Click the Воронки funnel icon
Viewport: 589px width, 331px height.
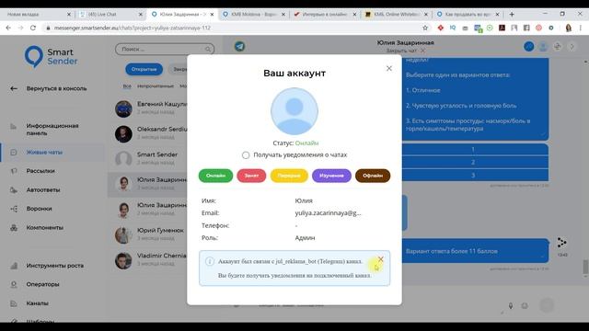click(x=14, y=209)
